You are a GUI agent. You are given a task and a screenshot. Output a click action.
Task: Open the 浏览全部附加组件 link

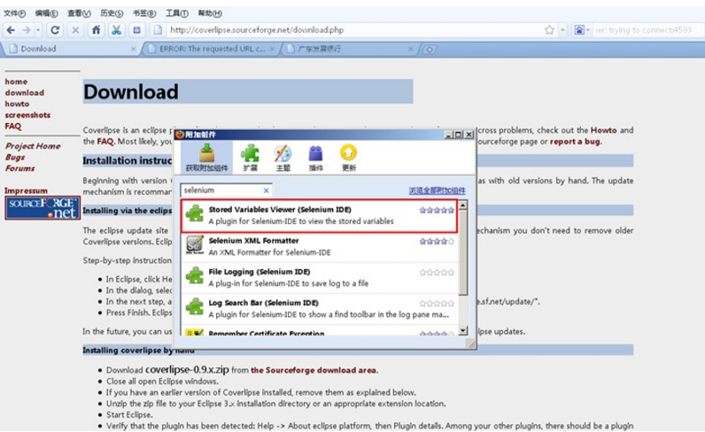[x=437, y=190]
